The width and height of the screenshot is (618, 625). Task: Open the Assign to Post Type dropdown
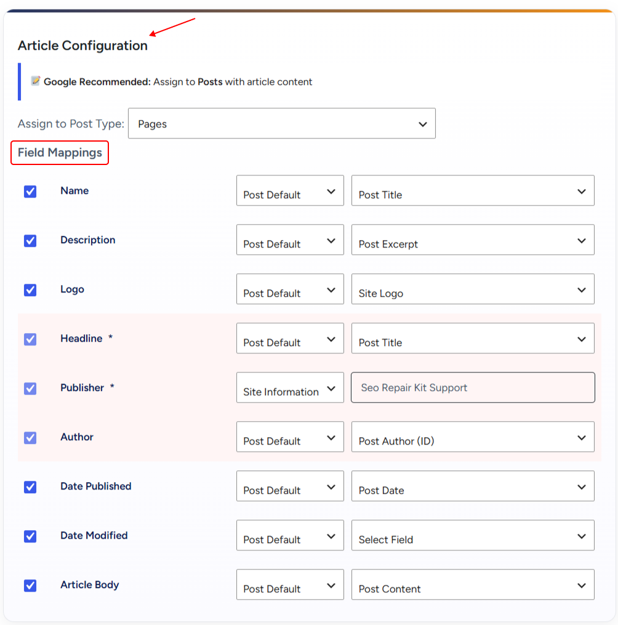282,124
